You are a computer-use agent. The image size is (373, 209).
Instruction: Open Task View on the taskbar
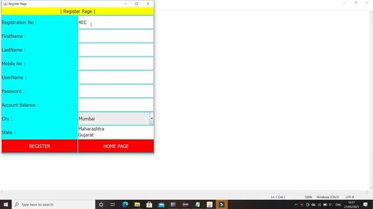(x=112, y=204)
